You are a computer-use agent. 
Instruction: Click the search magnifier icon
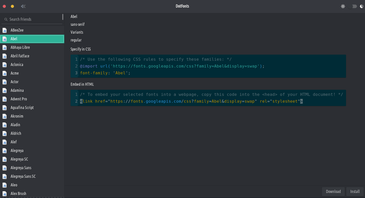pos(6,19)
